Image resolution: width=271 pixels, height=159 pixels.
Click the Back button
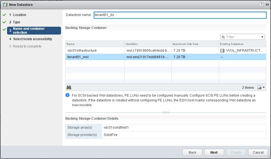point(192,153)
